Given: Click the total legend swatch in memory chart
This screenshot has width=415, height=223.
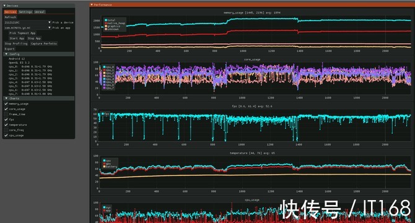Looking at the screenshot, I should (106, 20).
